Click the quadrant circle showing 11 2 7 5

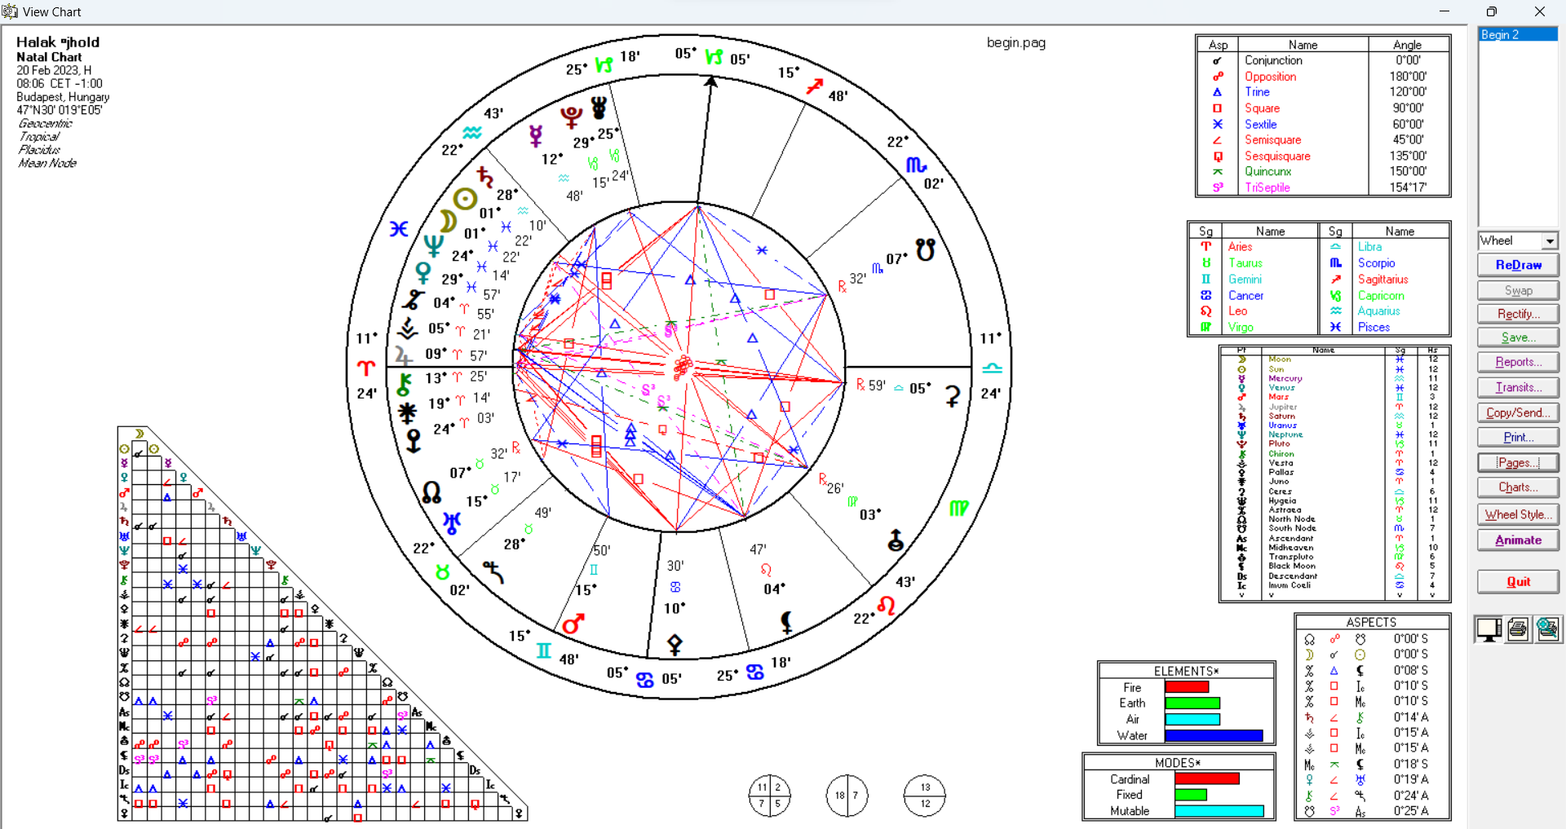coord(769,796)
